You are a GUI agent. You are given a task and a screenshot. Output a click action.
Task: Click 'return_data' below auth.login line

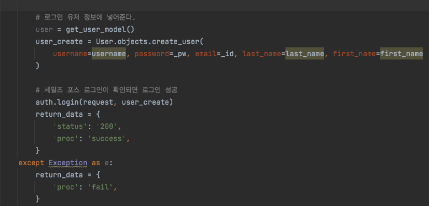59,115
